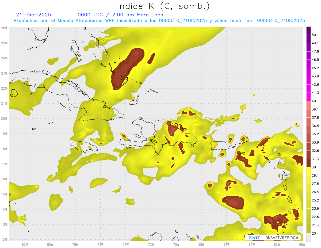
Task: Click longitude label "60W"
Action: pyautogui.click(x=302, y=245)
